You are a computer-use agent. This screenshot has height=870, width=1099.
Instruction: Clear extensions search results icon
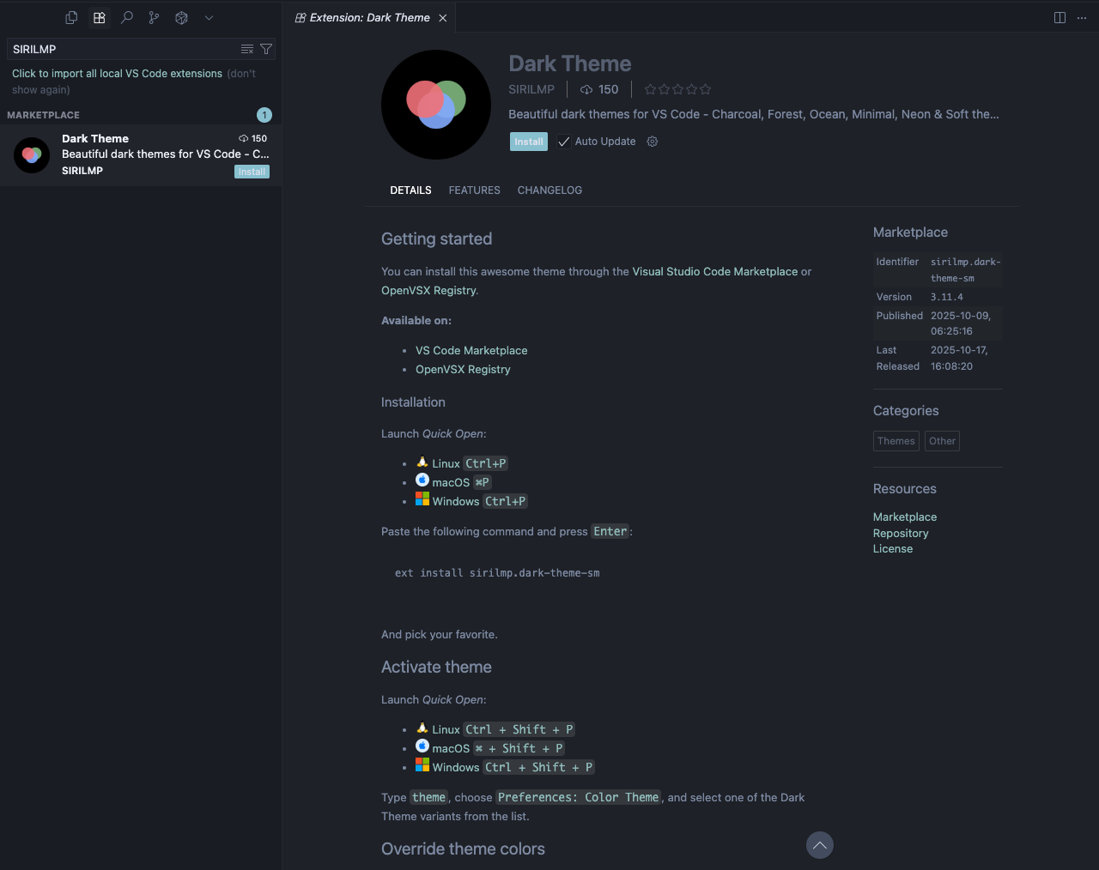(x=247, y=49)
